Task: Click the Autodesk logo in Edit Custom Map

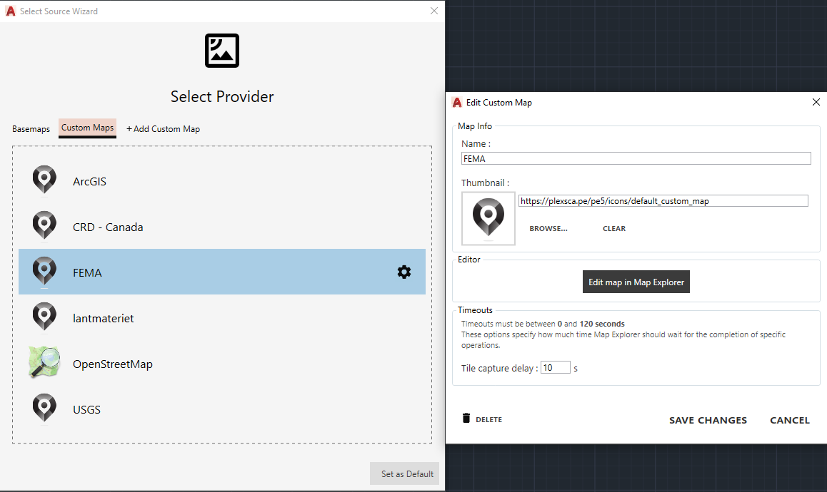Action: pyautogui.click(x=457, y=102)
